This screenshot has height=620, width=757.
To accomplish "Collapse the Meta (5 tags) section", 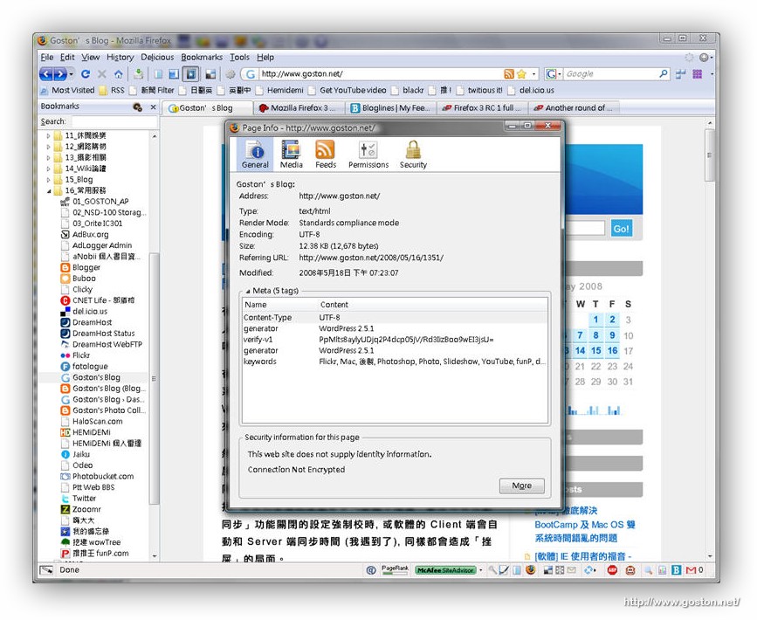I will click(248, 291).
